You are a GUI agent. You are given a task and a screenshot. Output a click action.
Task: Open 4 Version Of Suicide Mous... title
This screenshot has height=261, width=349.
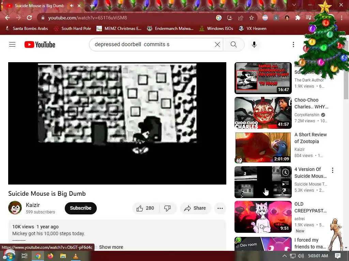tap(310, 172)
